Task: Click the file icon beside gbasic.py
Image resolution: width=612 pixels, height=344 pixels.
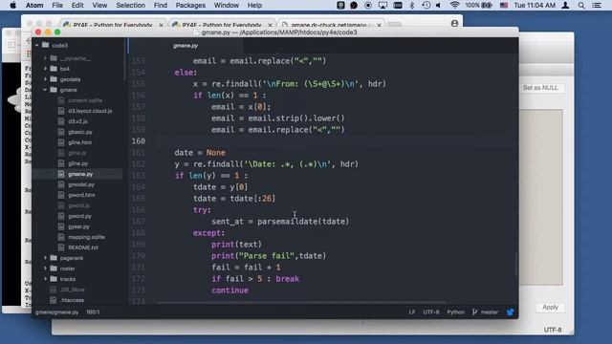Action: coord(61,132)
